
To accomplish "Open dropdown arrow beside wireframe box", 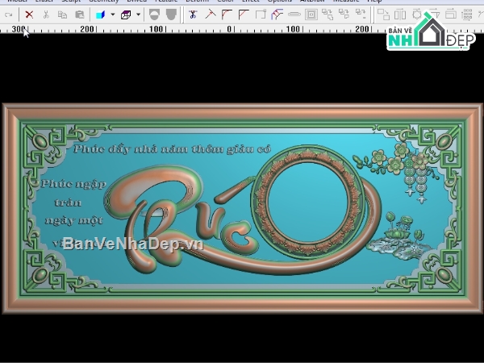I will point(138,15).
